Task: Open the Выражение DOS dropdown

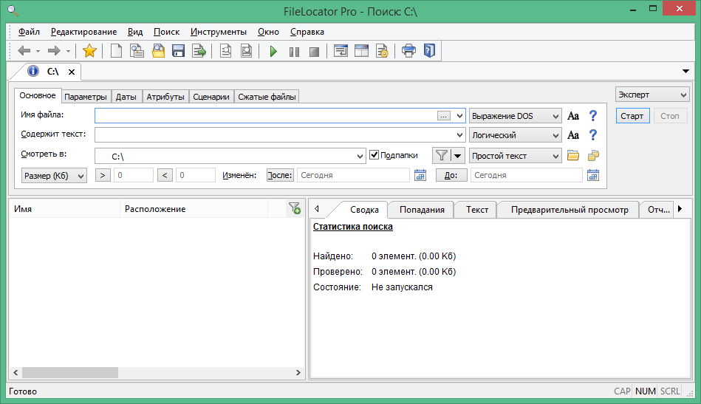Action: [515, 116]
